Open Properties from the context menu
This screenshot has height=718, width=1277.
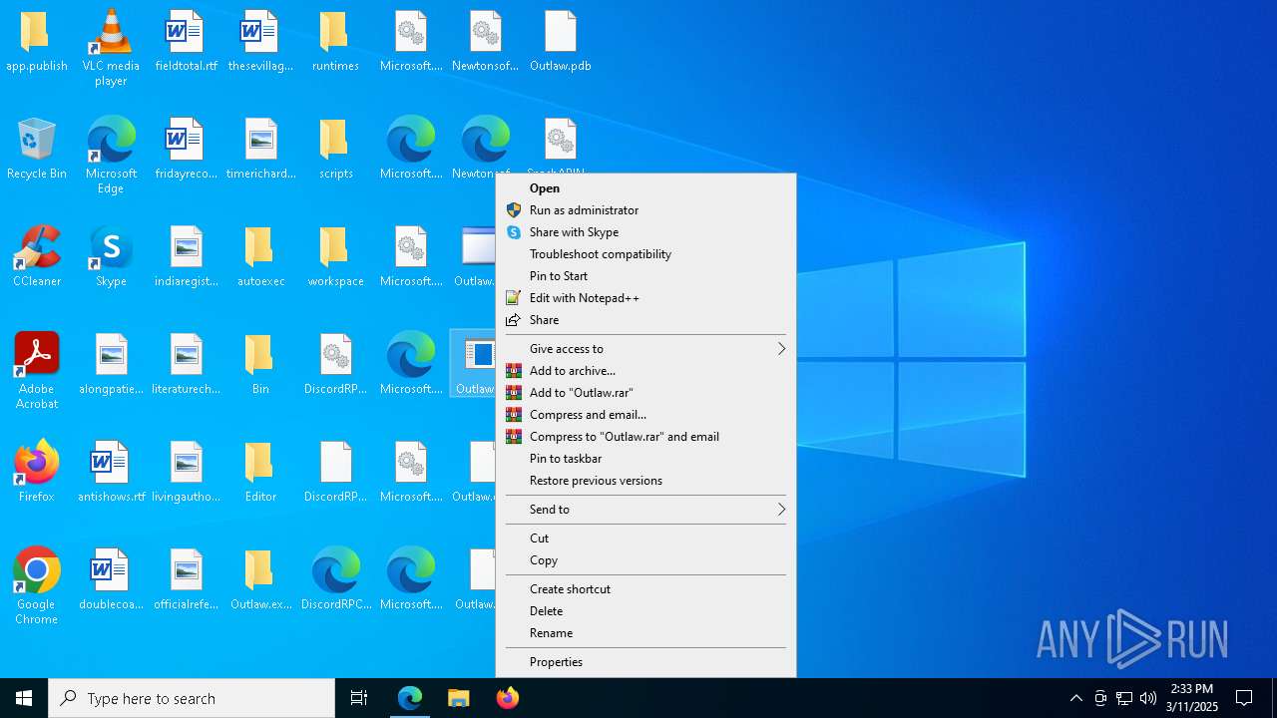(x=645, y=662)
